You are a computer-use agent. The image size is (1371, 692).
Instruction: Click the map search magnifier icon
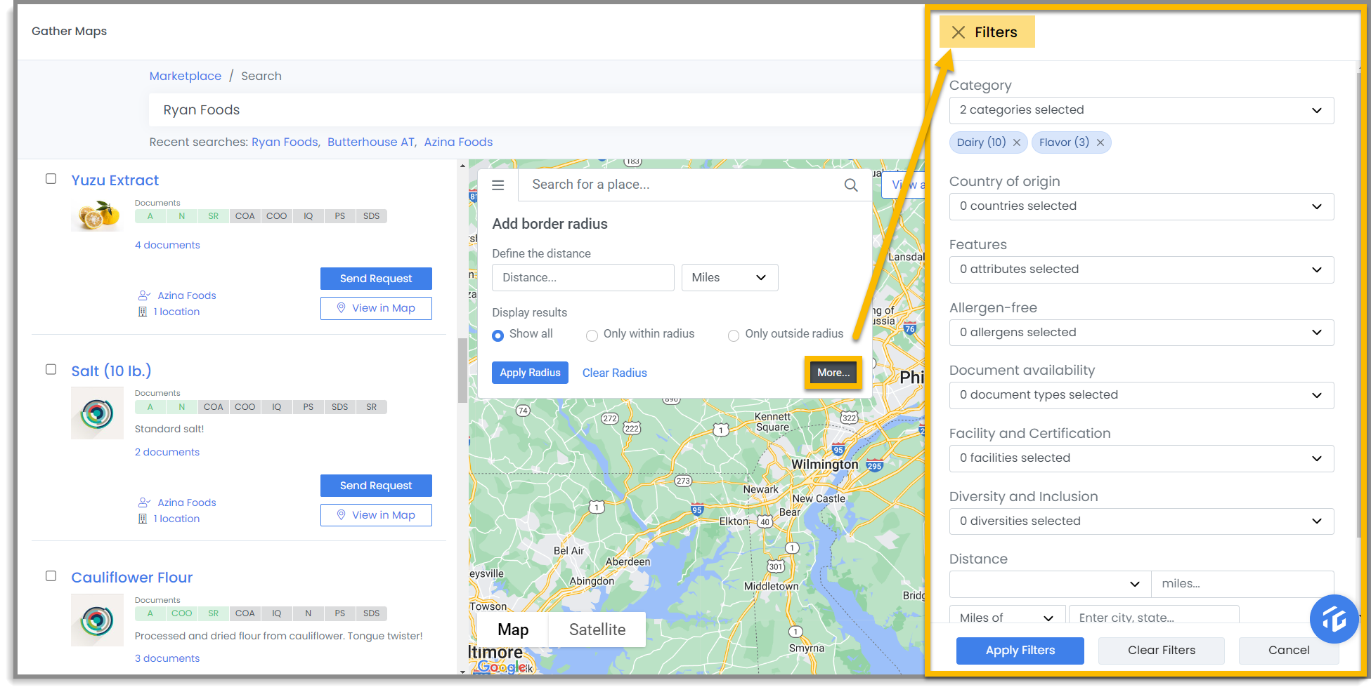click(x=851, y=185)
